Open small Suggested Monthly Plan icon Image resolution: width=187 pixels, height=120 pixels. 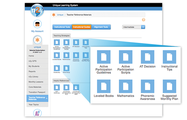86,55
